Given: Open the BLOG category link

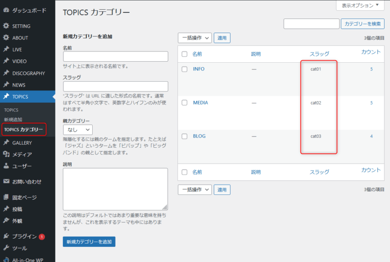Looking at the screenshot, I should tap(199, 137).
